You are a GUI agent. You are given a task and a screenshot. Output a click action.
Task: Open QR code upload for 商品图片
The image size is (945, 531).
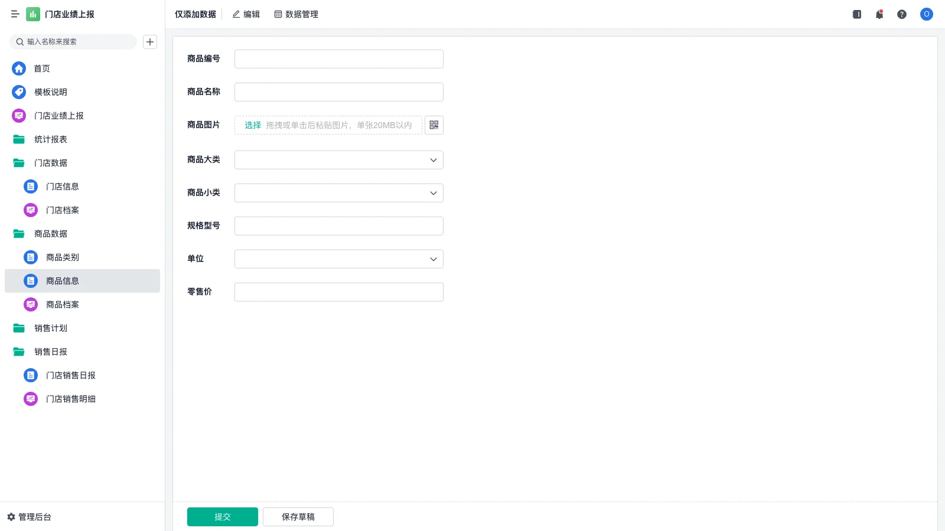click(434, 125)
